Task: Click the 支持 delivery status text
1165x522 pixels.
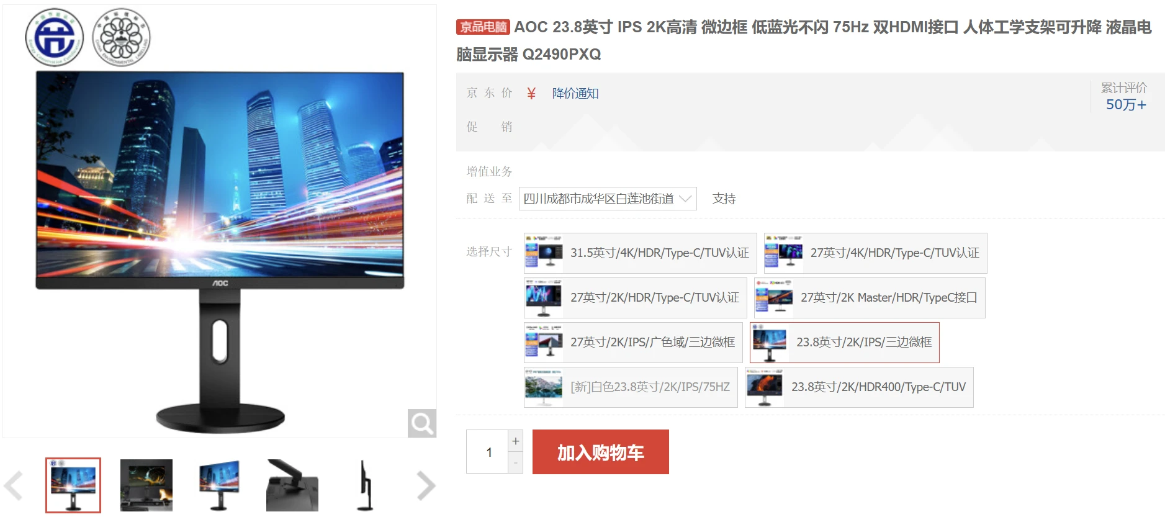Action: (724, 199)
